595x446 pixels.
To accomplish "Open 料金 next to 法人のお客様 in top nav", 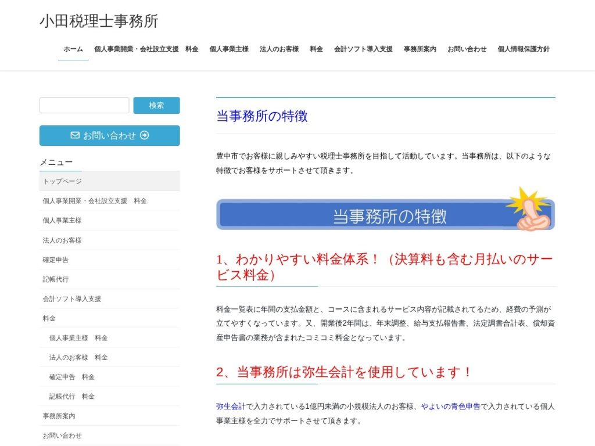I will point(316,49).
